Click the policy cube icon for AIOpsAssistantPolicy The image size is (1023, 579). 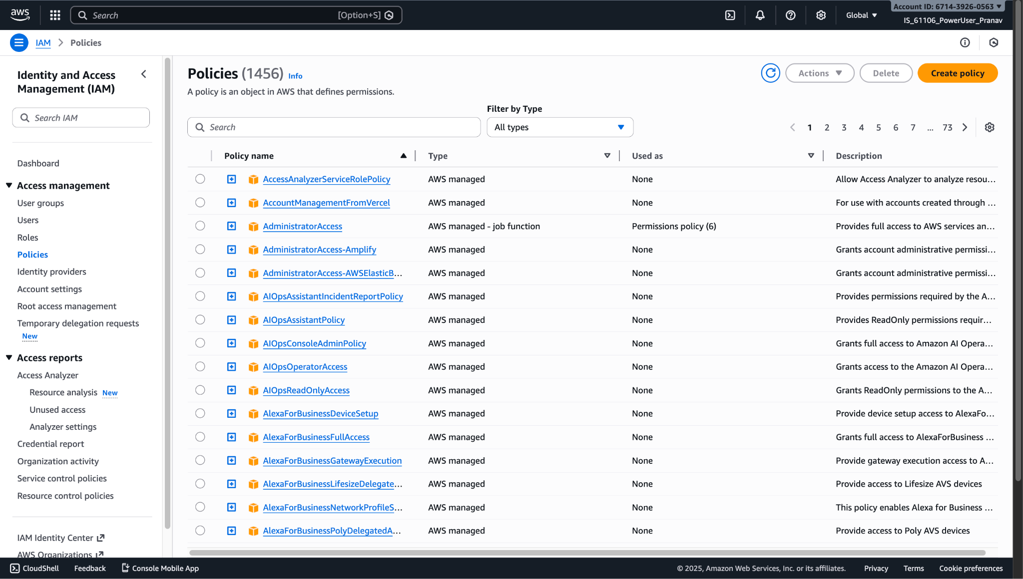[253, 320]
